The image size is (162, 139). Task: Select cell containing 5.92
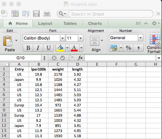[78, 74]
